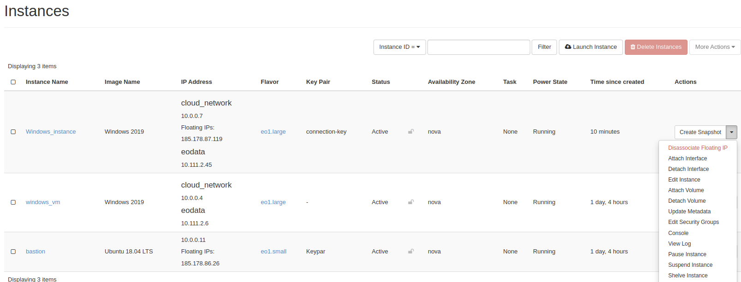
Task: Select Edit Security Groups menu entry
Action: (694, 222)
